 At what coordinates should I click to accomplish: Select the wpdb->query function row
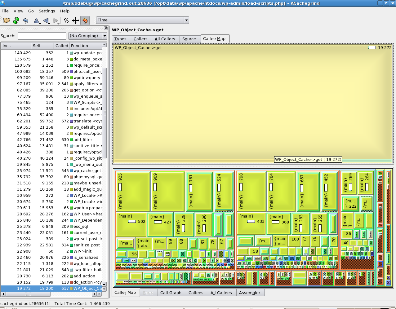[x=51, y=78]
